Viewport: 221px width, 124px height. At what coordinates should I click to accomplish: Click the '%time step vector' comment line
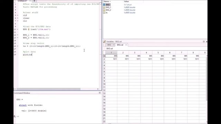[33, 43]
